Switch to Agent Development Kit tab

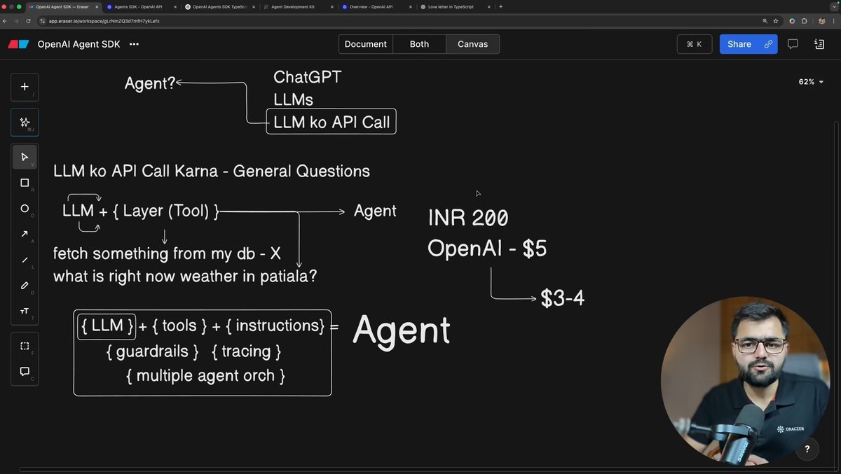click(298, 6)
